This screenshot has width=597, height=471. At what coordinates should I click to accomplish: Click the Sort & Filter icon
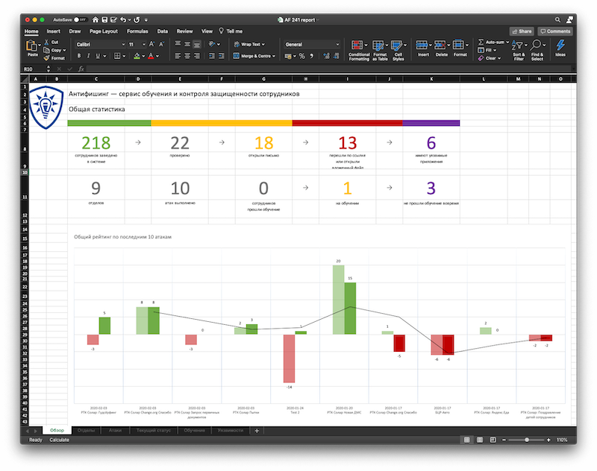point(518,45)
